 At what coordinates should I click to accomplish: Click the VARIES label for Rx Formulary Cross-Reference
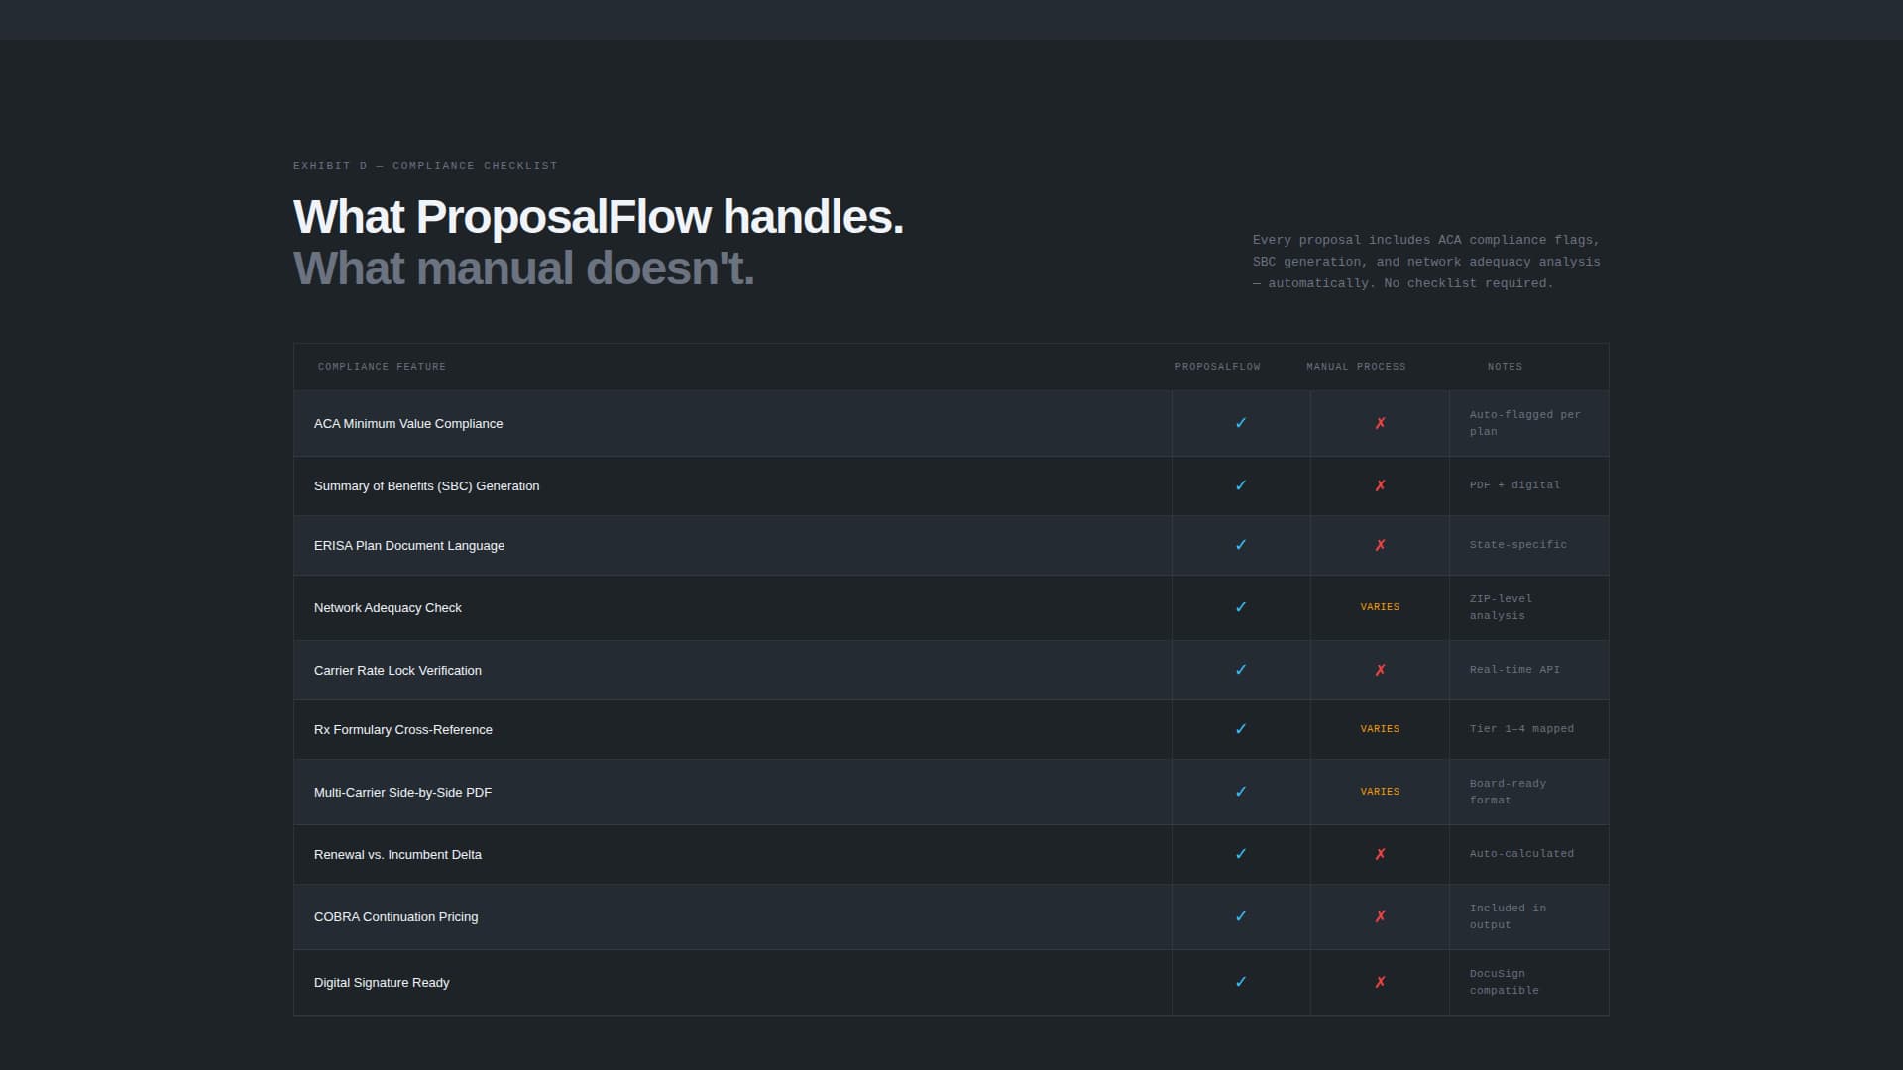pyautogui.click(x=1380, y=729)
